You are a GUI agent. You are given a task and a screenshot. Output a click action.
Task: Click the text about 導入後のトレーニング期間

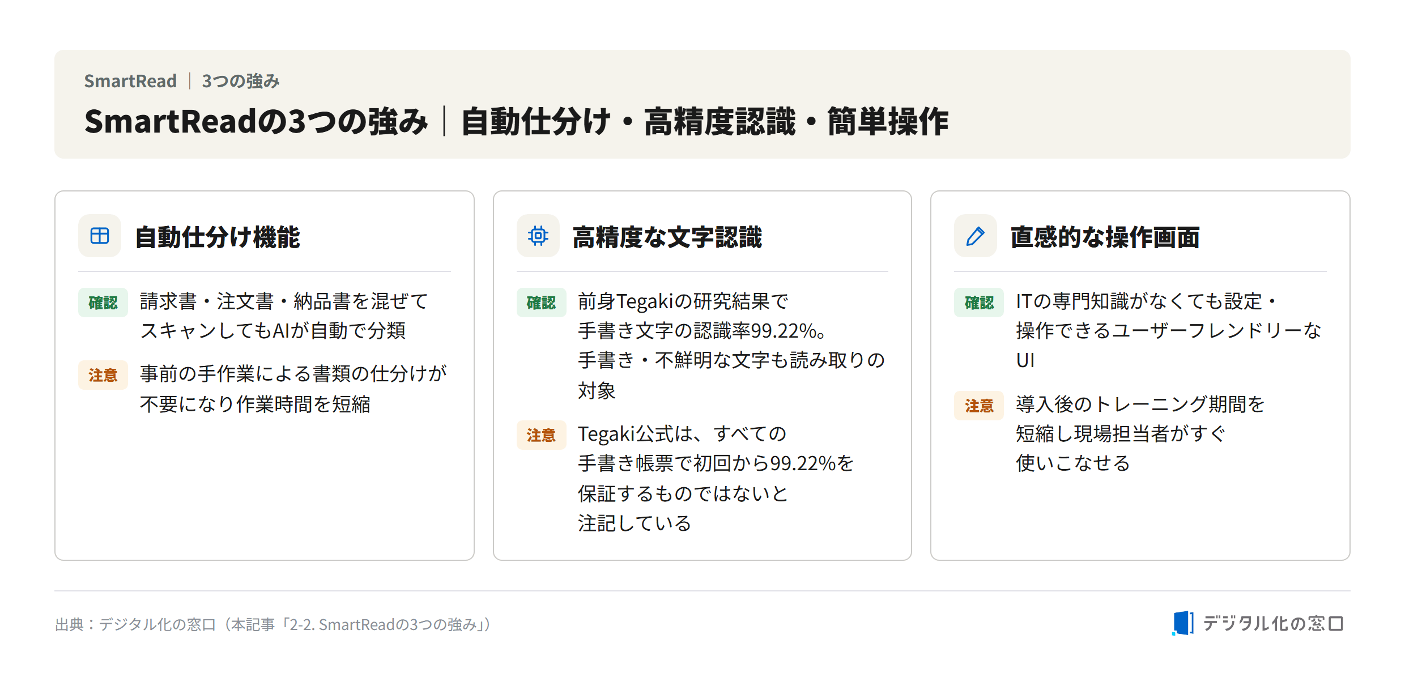coord(1140,434)
